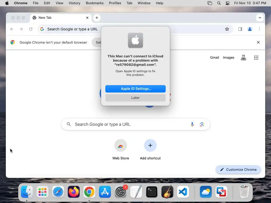Open System Settings from the Dock
271x203 pixels.
click(x=120, y=192)
